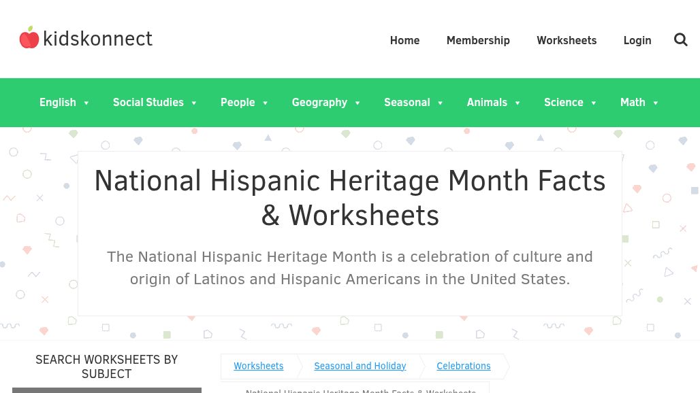The height and width of the screenshot is (393, 700).
Task: Open the Science category dropdown
Action: tap(571, 103)
